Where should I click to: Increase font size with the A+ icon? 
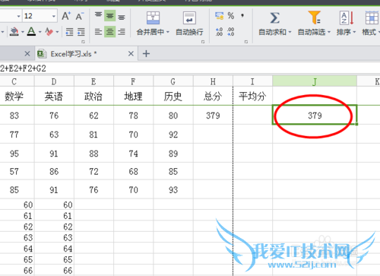66,16
